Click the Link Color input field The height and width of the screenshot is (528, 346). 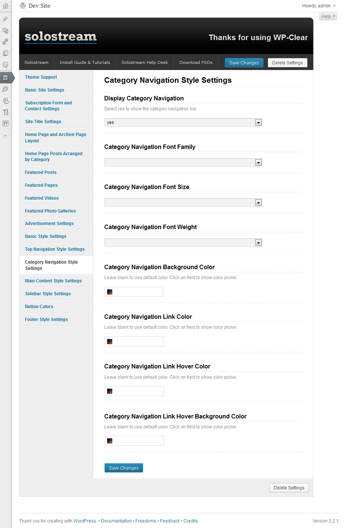[134, 342]
